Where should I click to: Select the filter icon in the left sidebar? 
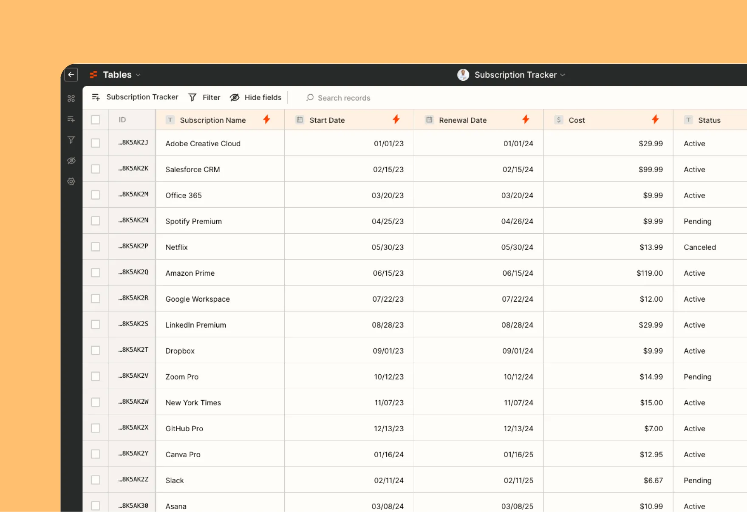(x=71, y=140)
